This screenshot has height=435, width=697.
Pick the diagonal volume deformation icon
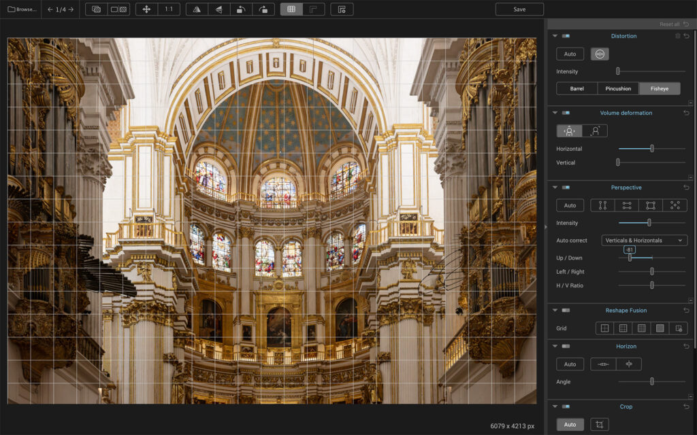[594, 131]
